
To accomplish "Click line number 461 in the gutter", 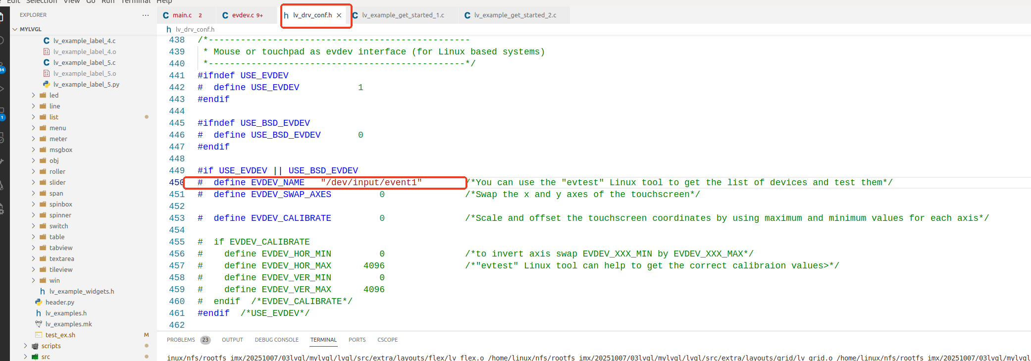I will (x=177, y=313).
